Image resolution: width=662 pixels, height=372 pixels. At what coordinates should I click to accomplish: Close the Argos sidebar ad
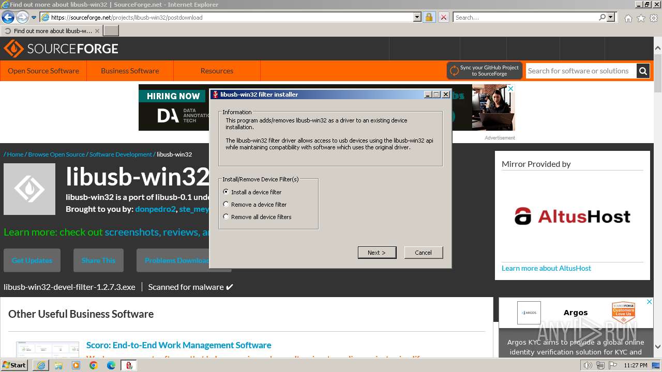650,302
